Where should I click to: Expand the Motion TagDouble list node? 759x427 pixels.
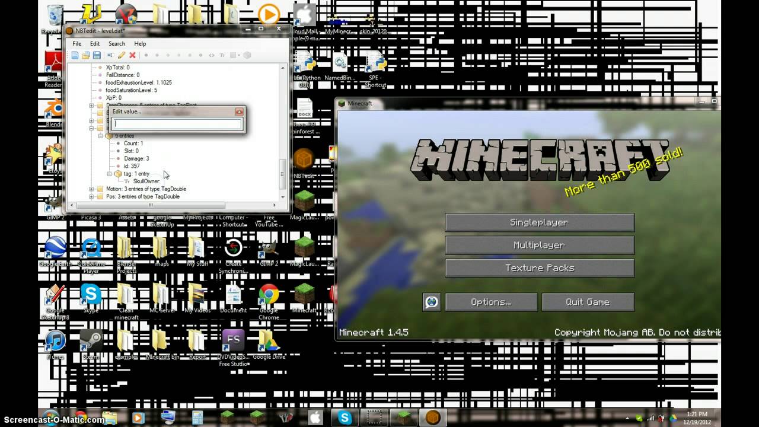click(x=91, y=189)
